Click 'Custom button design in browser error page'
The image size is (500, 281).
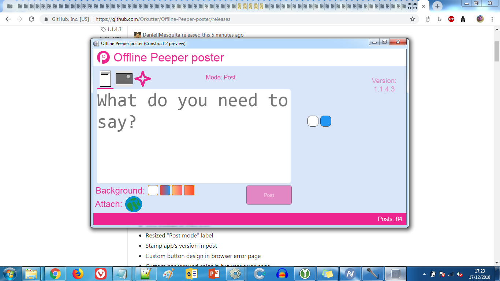point(203,256)
